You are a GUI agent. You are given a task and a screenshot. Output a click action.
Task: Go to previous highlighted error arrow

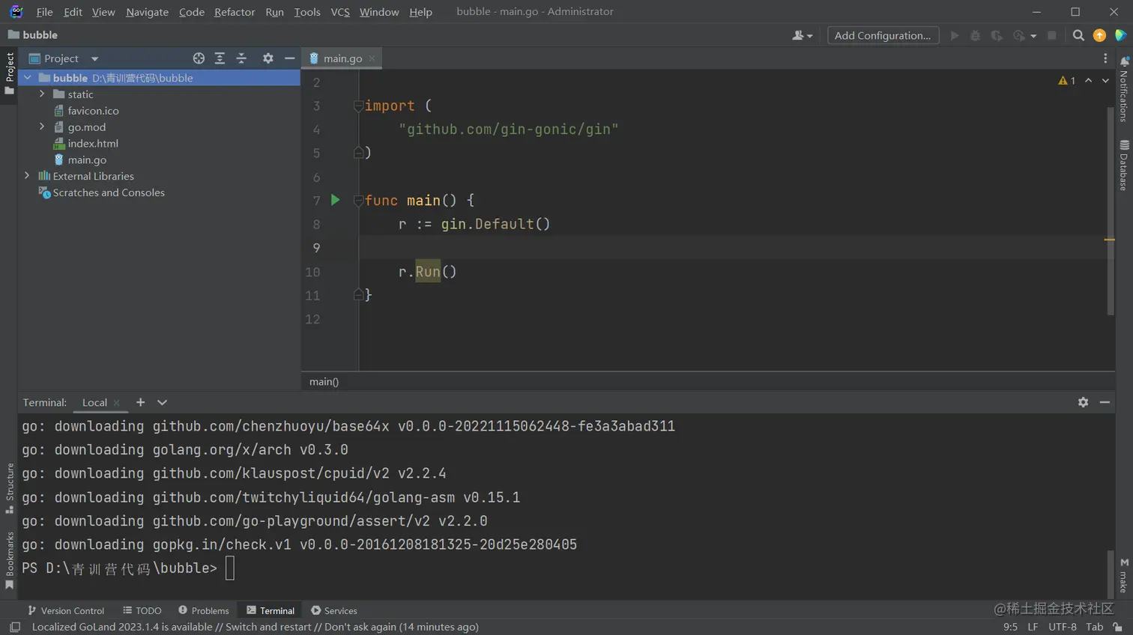point(1089,81)
